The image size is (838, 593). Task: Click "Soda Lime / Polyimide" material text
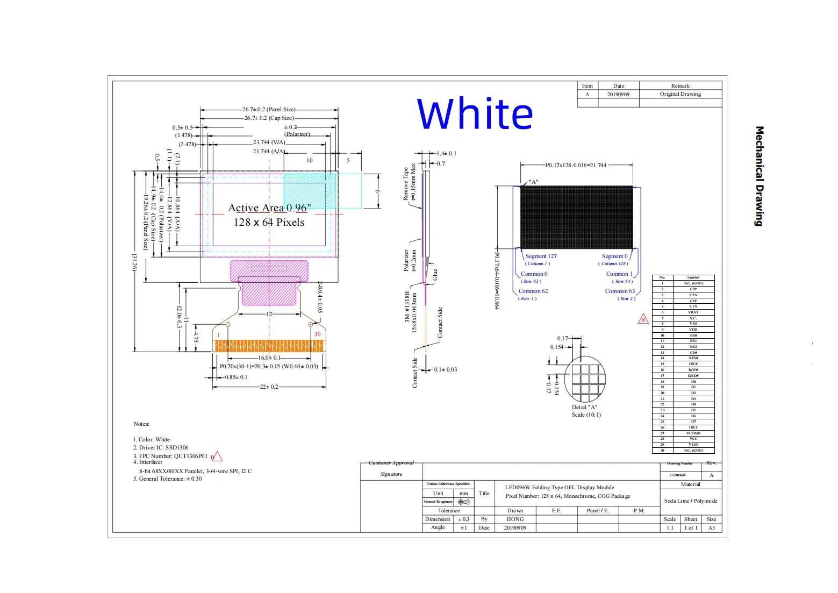[690, 501]
